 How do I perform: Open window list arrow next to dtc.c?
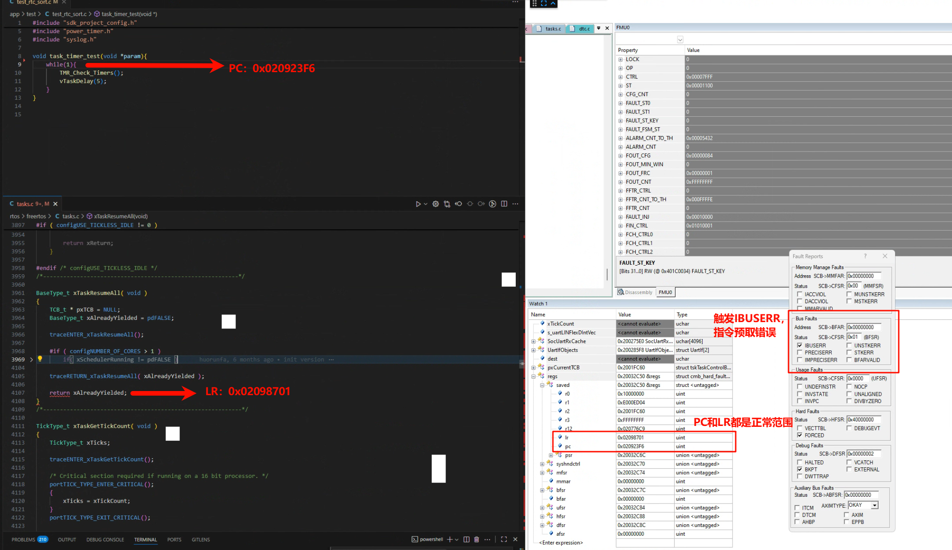pyautogui.click(x=598, y=28)
